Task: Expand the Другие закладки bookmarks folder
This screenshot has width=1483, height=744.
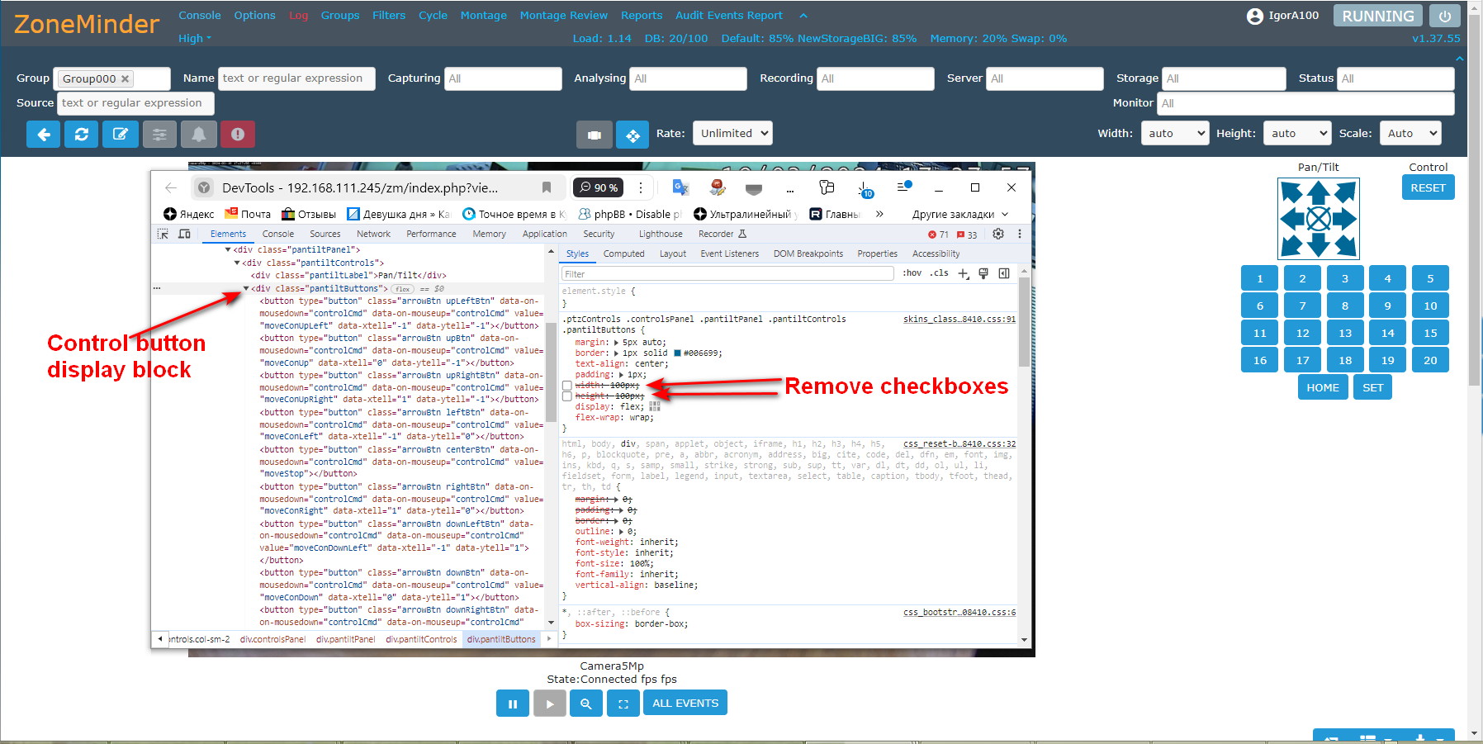Action: tap(959, 214)
